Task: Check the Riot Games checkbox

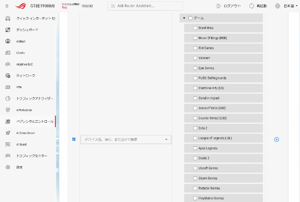Action: click(195, 48)
